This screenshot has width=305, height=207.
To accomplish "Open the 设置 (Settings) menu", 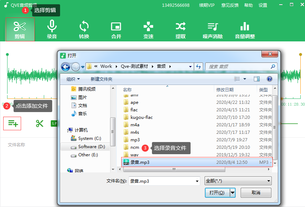I will (x=263, y=5).
